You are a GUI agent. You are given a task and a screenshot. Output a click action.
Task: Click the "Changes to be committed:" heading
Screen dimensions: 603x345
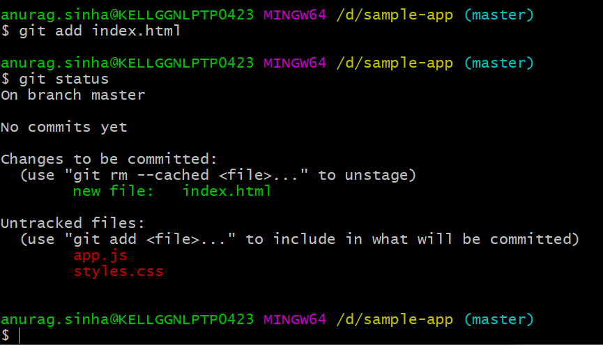109,159
